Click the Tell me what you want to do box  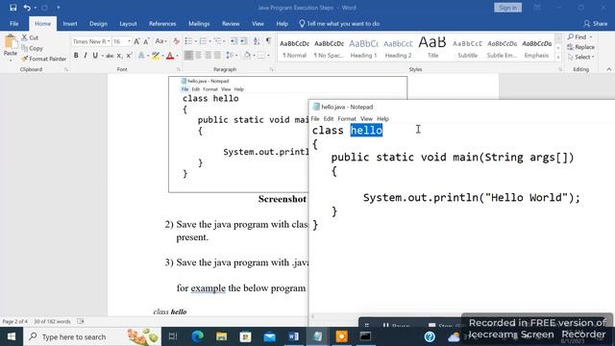339,23
